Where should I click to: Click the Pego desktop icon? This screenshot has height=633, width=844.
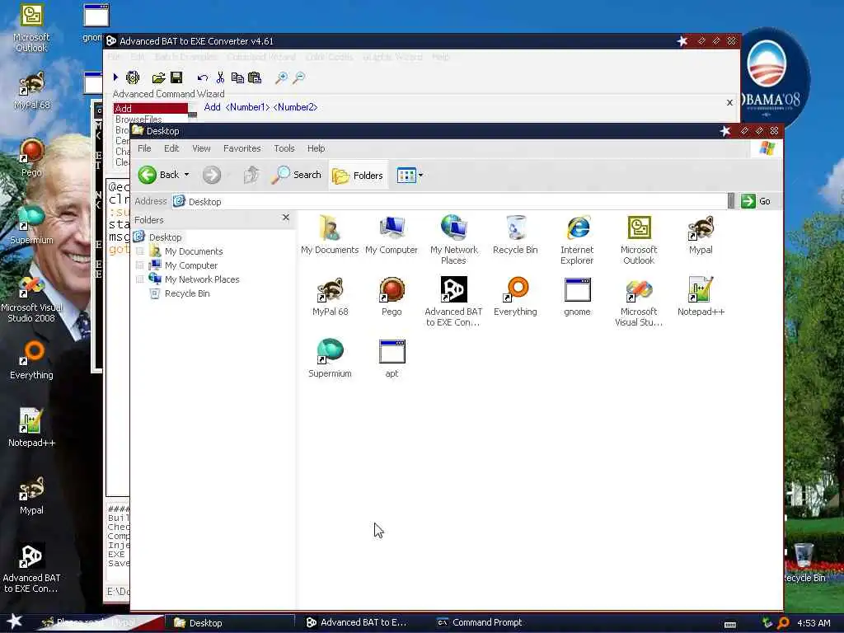pyautogui.click(x=31, y=157)
